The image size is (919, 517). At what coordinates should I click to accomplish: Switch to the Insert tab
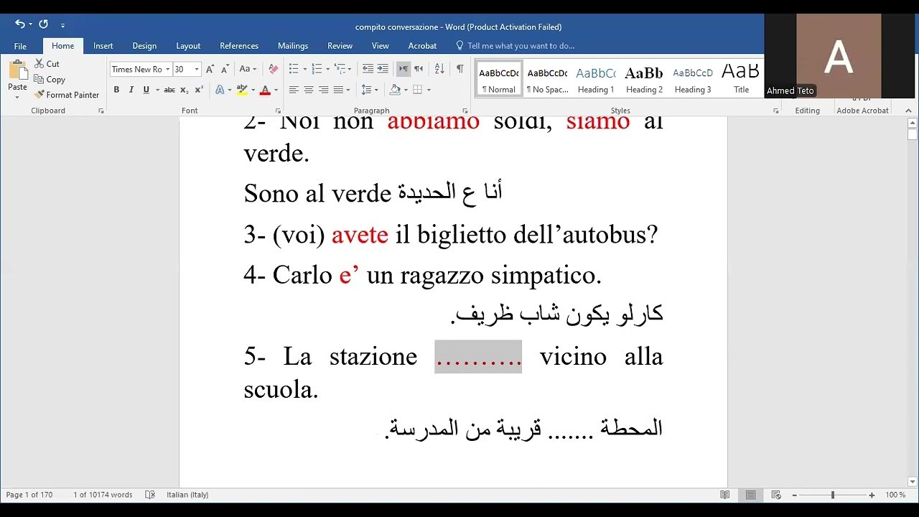coord(103,46)
